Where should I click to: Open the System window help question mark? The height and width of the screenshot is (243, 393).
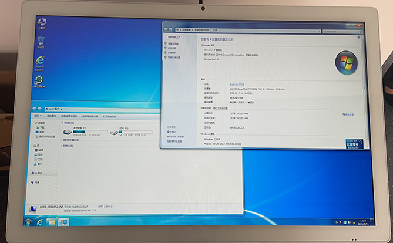359,37
